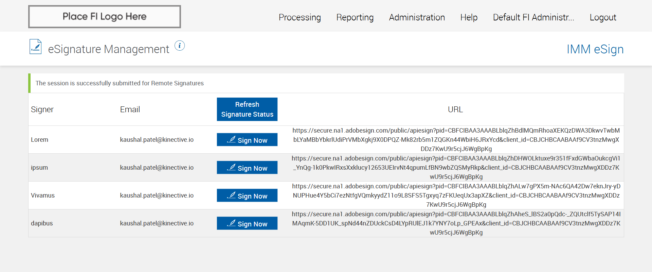This screenshot has height=272, width=652.
Task: Select the signing URL for Vivamus
Action: (456, 195)
